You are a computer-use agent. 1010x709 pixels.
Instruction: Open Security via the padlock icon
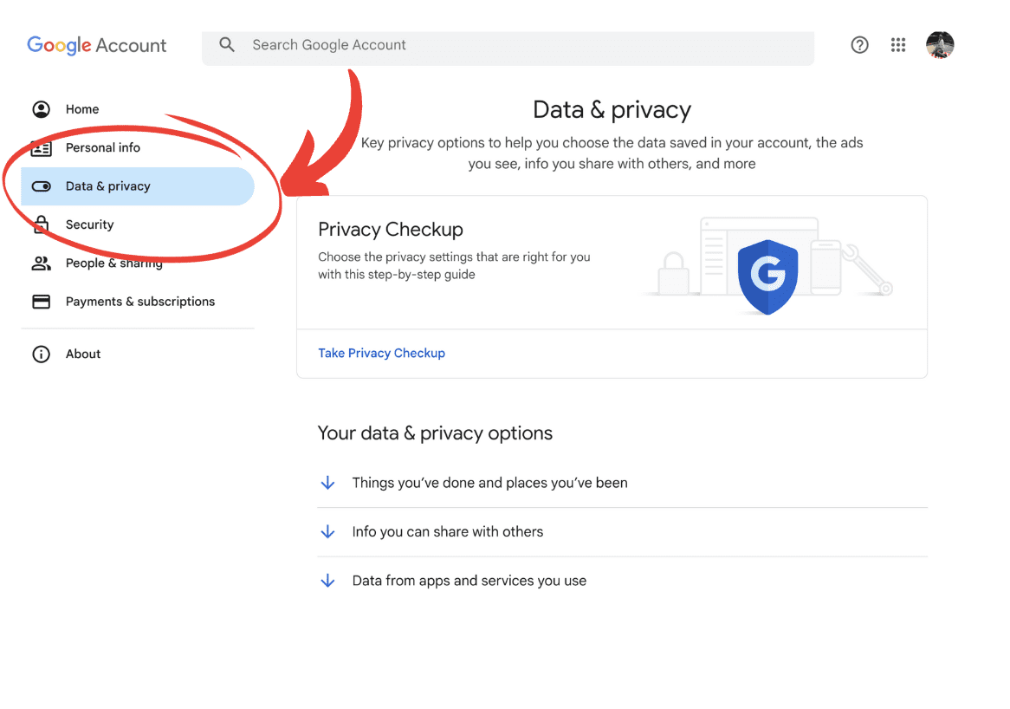click(41, 224)
